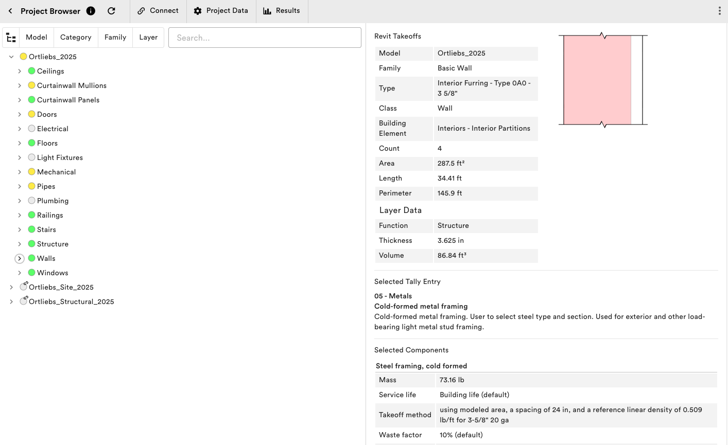728x445 pixels.
Task: Group the tree by Family
Action: coord(115,38)
